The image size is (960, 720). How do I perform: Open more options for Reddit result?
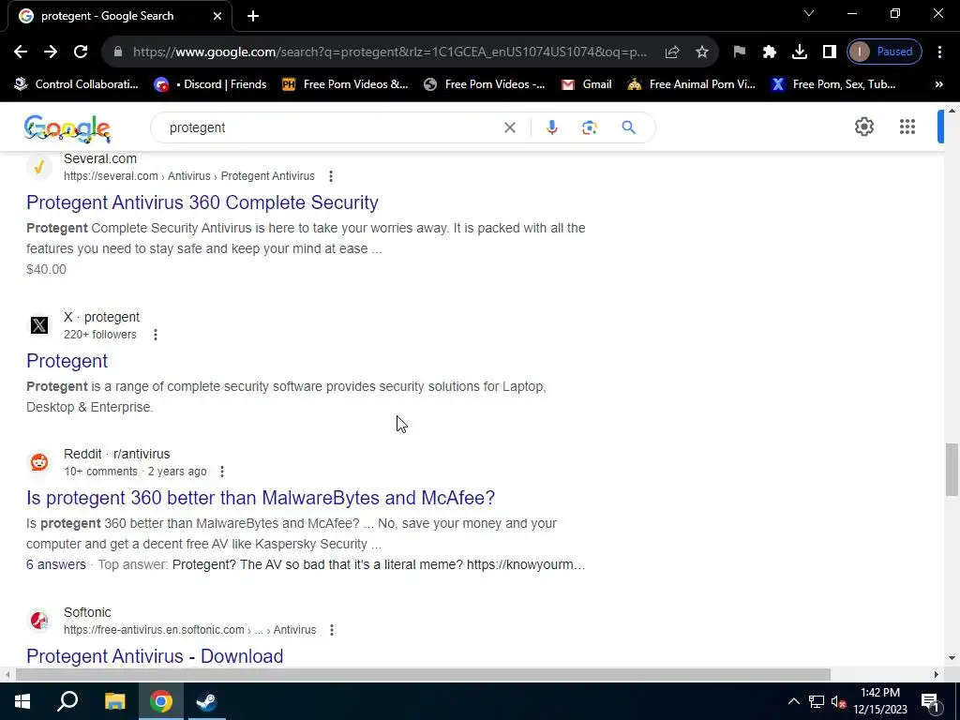(x=222, y=472)
